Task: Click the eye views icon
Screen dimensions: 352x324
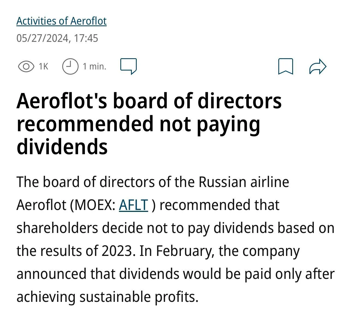Action: click(26, 66)
